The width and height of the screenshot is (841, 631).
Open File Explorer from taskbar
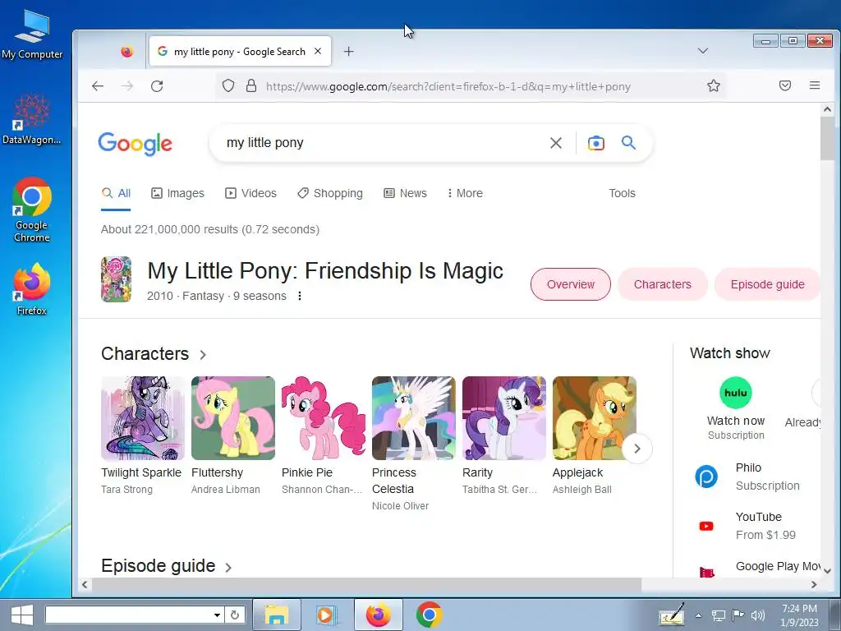(x=277, y=615)
